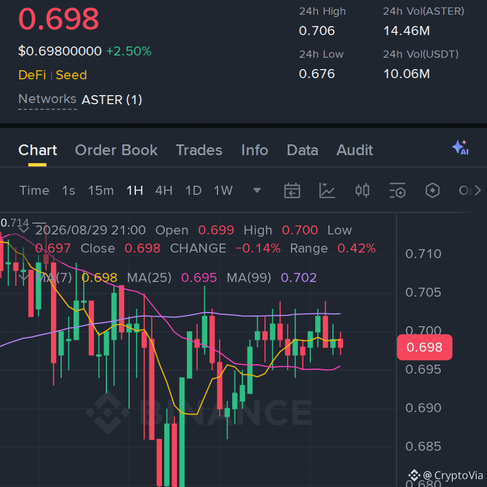The width and height of the screenshot is (487, 487).
Task: Click the hexagon icon in chart toolbar
Action: coord(432,190)
